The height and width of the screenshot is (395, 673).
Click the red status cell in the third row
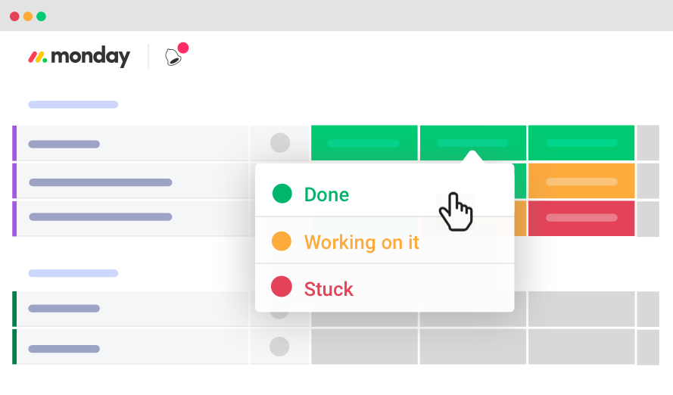click(581, 219)
